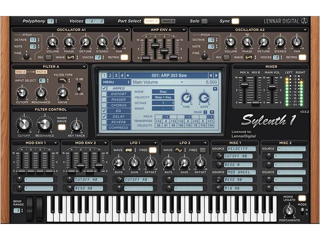The image size is (320, 240).
Task: Open the arpeggiator Mode Step selector
Action: pos(163,91)
